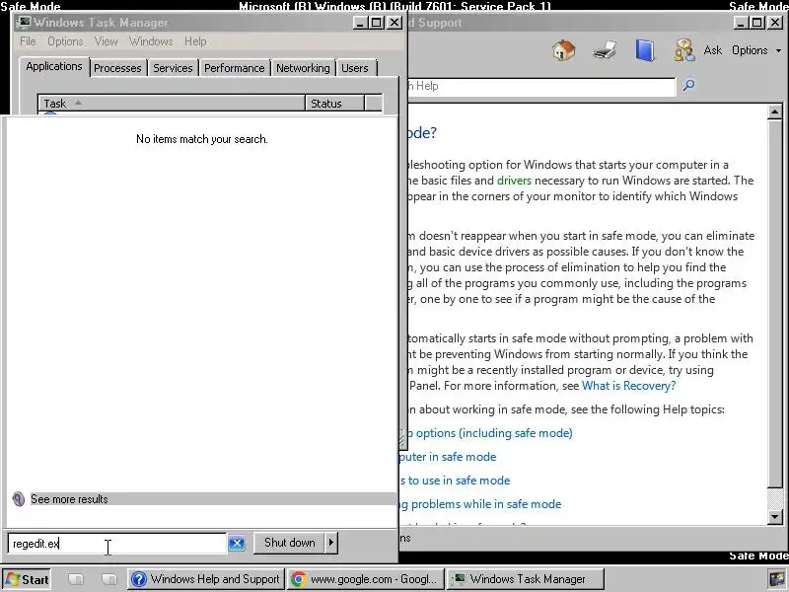Image resolution: width=789 pixels, height=592 pixels.
Task: Close the Task Manager window
Action: [394, 23]
